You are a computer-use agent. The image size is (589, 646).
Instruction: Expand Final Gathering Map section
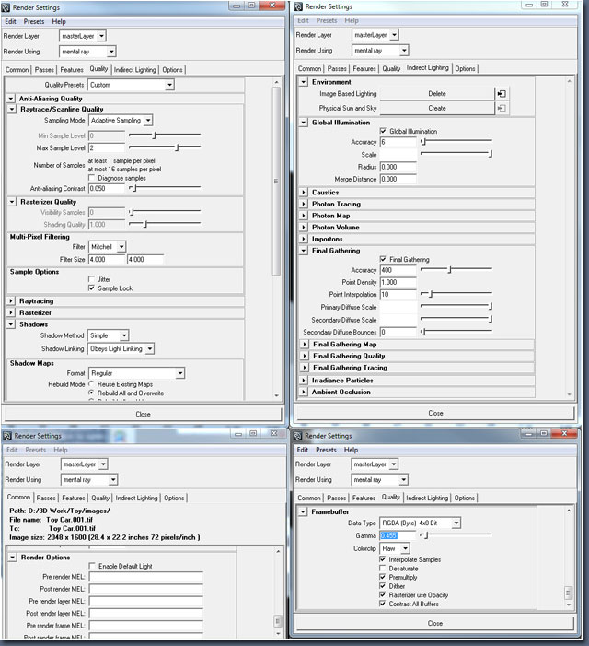[305, 345]
